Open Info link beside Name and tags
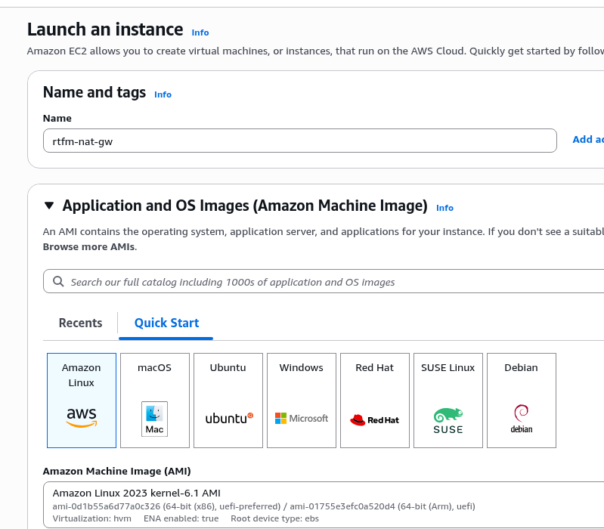The image size is (604, 529). [163, 94]
